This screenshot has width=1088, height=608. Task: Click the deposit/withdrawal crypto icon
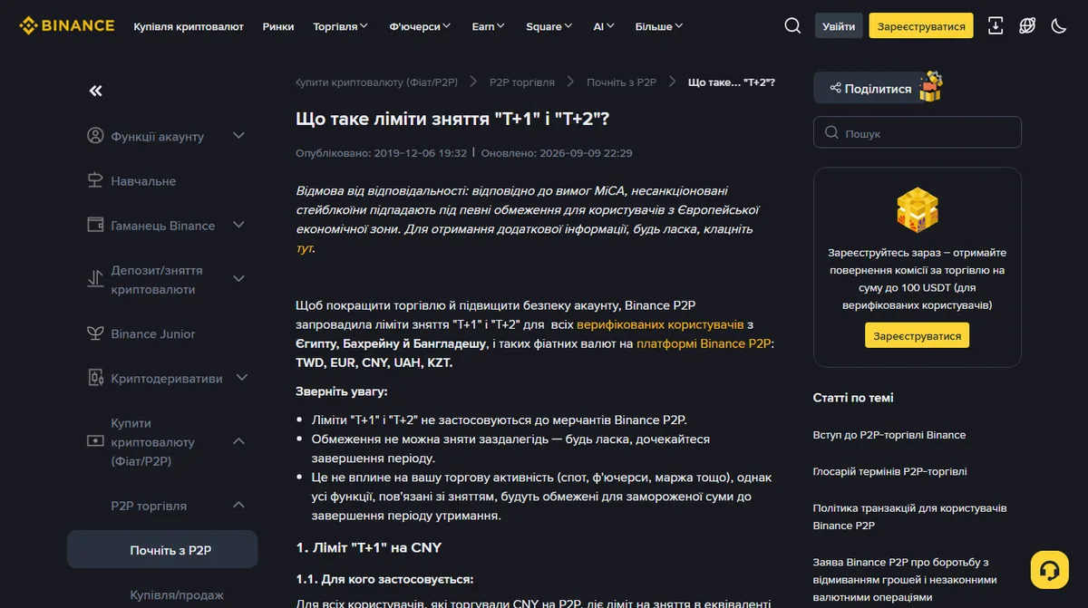coord(95,279)
